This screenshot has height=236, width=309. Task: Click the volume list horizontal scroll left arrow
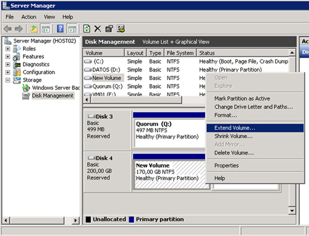[87, 100]
